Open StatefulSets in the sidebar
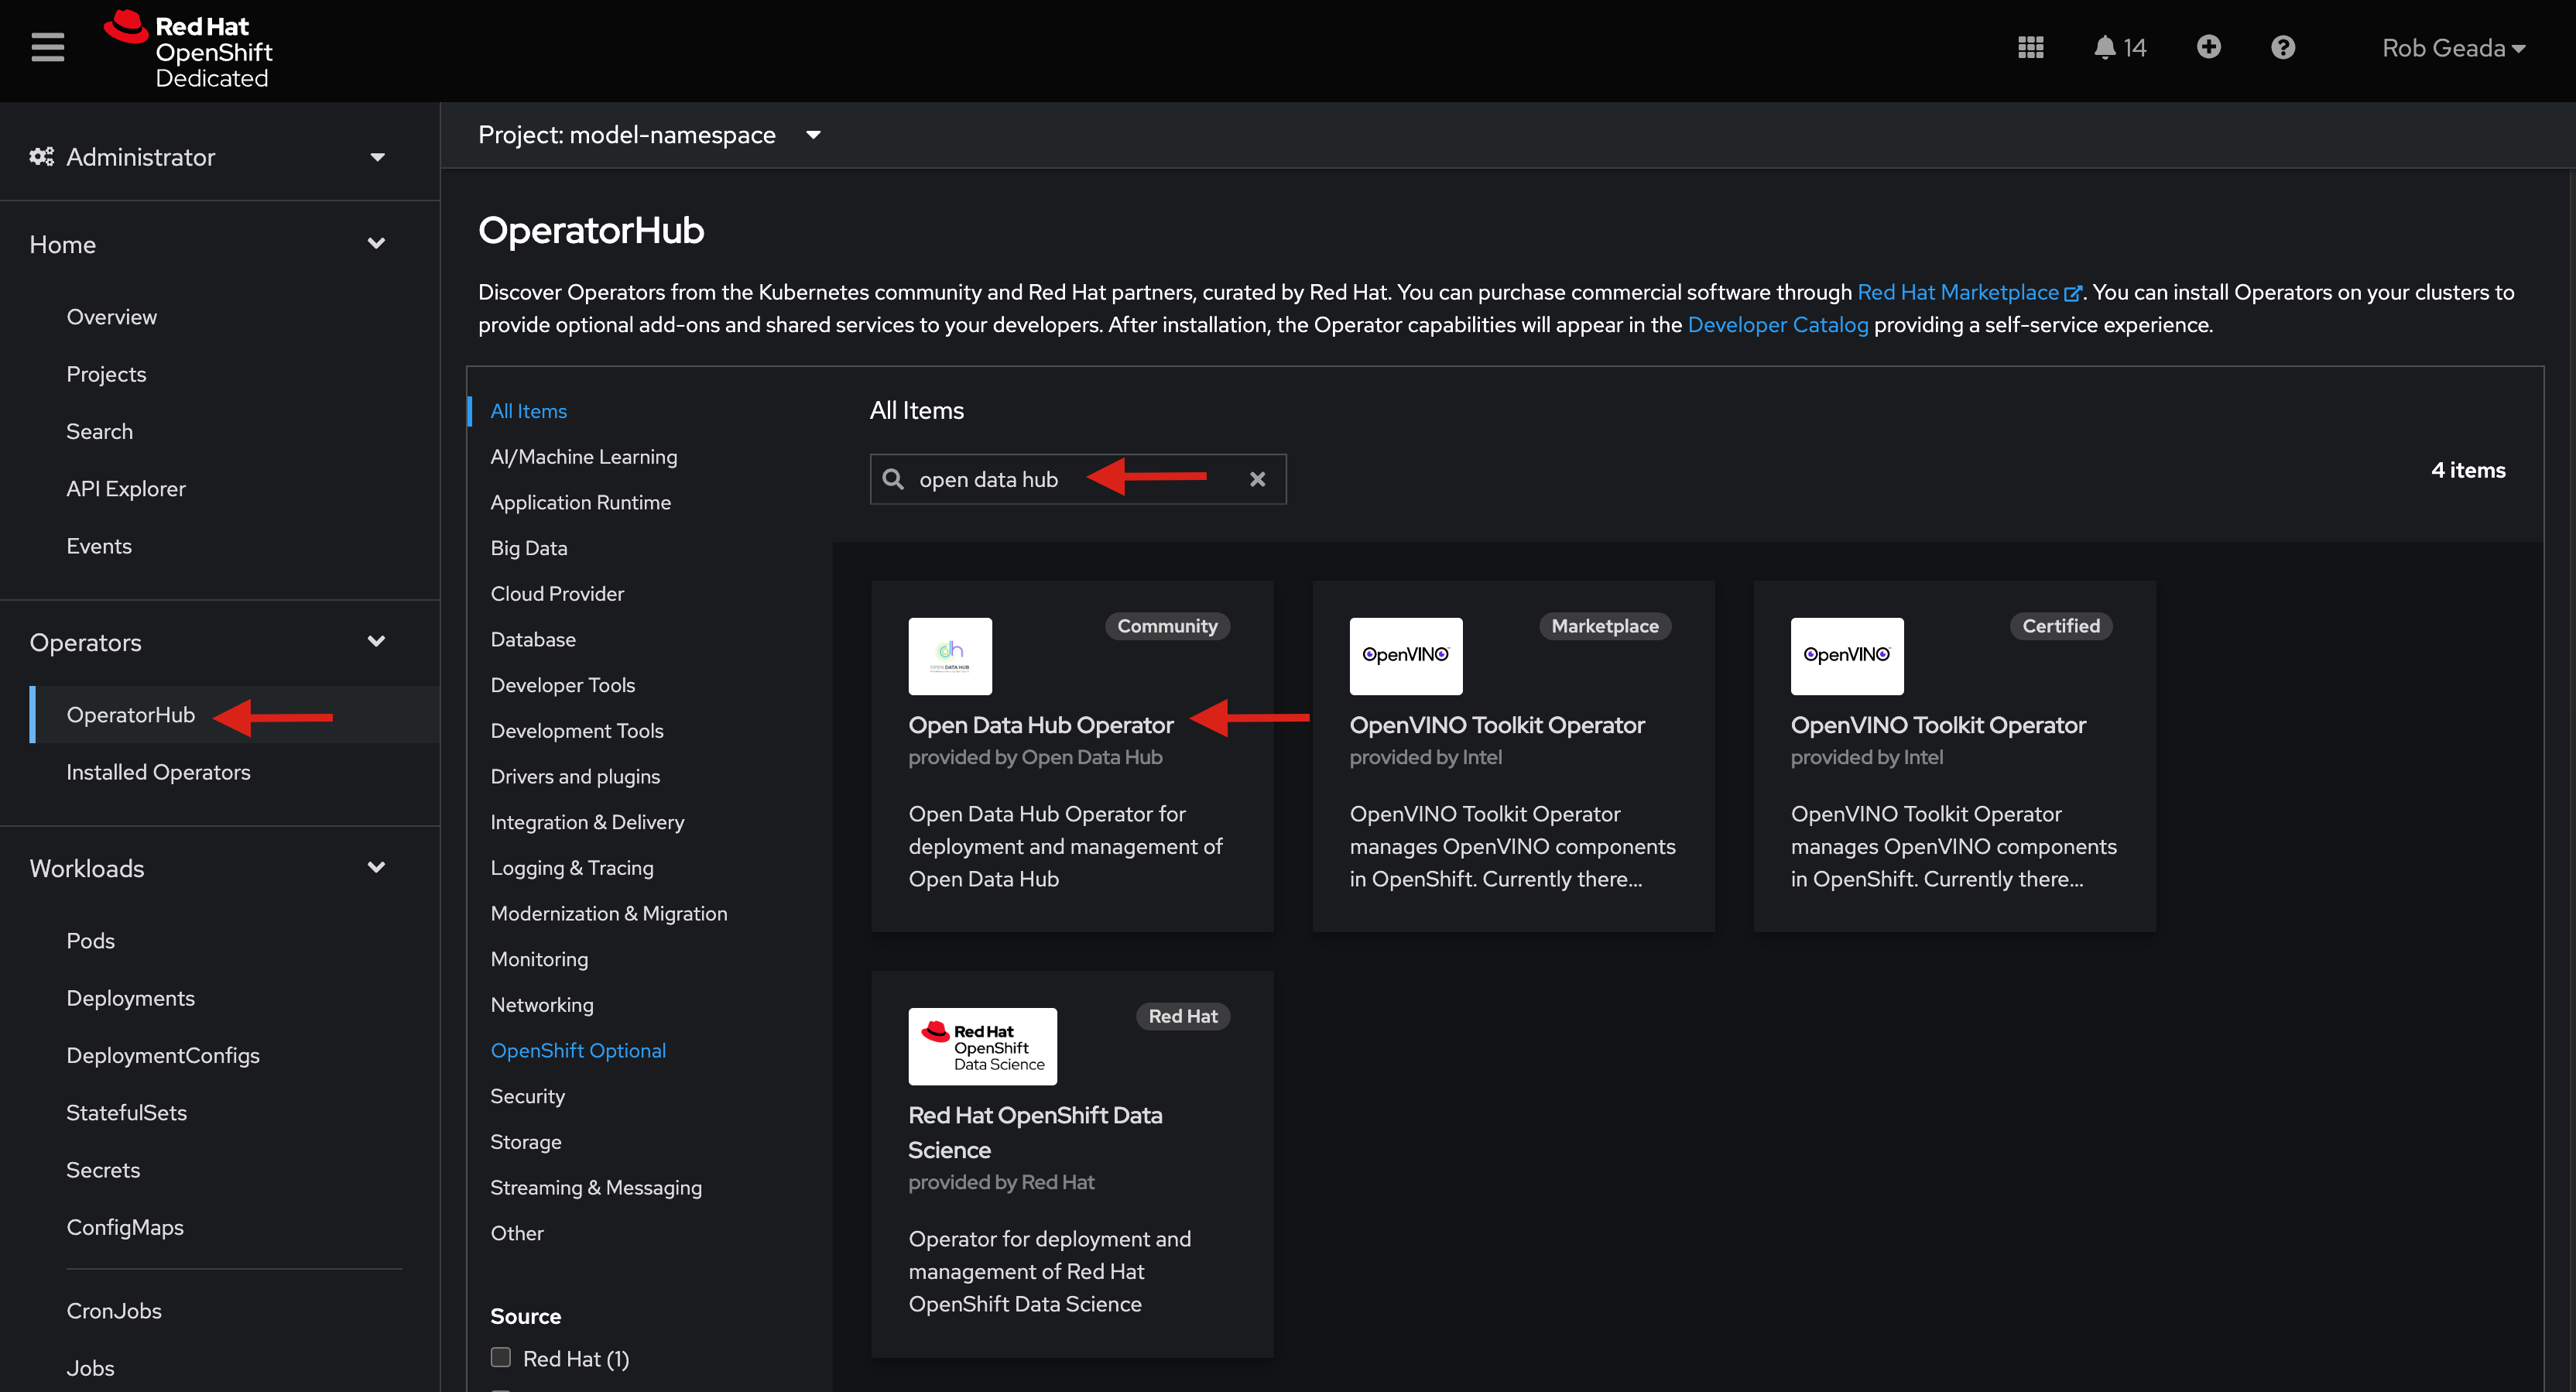The height and width of the screenshot is (1392, 2576). pos(126,1113)
